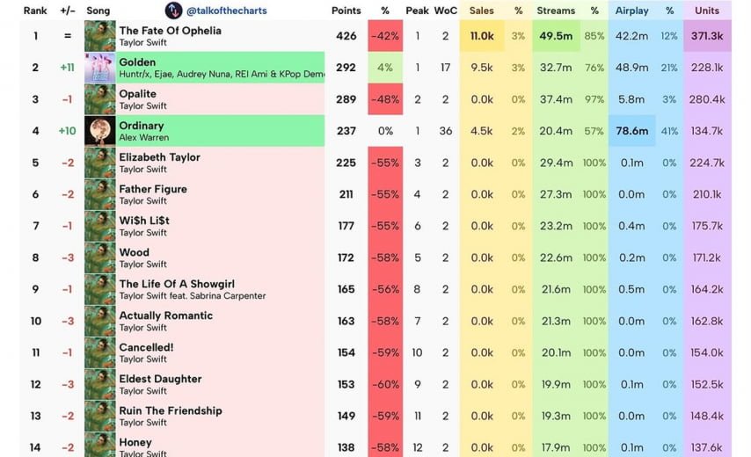Click the Eldest Daughter album cover
This screenshot has height=457, width=751.
(x=99, y=384)
